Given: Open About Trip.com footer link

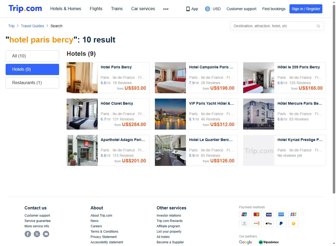Looking at the screenshot, I should click(101, 216).
